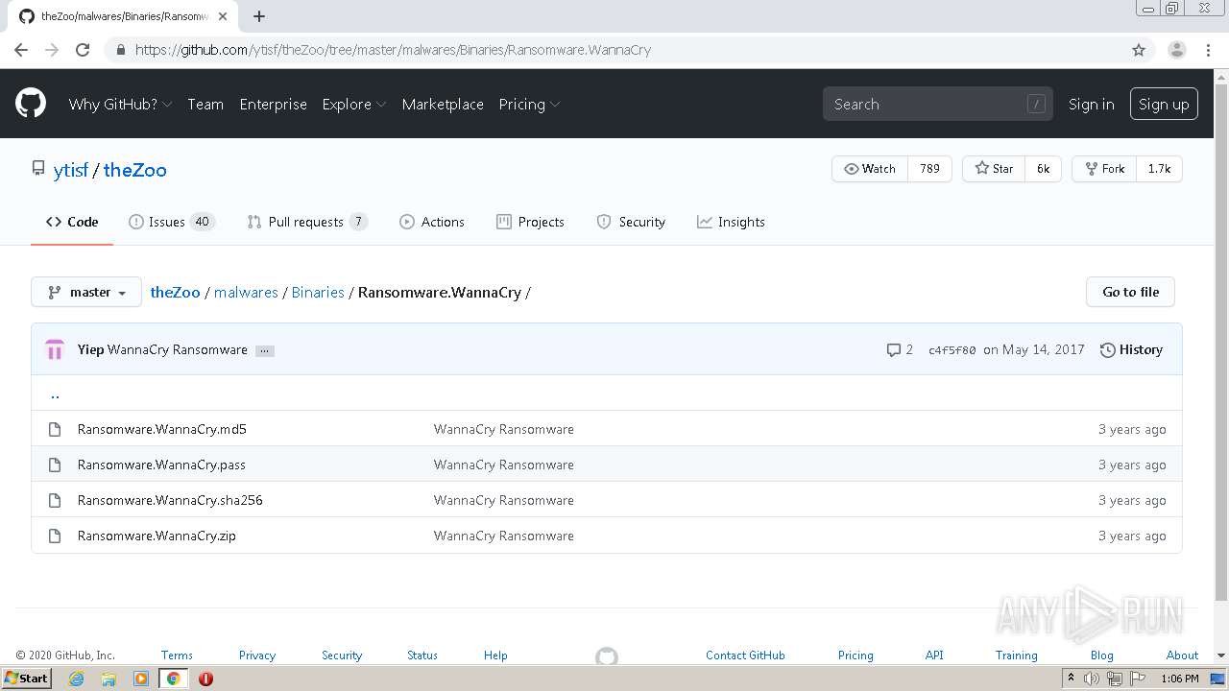Open Ransomware.WannaCry.zip file
1229x691 pixels.
[157, 536]
